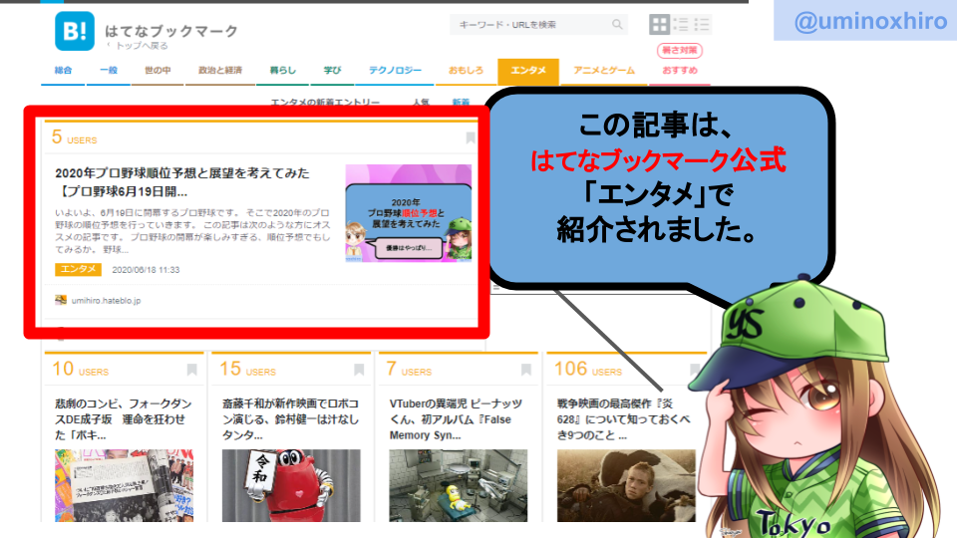Open 戦争映画の最高傑作『炎628』 article
957x538 pixels.
pos(623,419)
